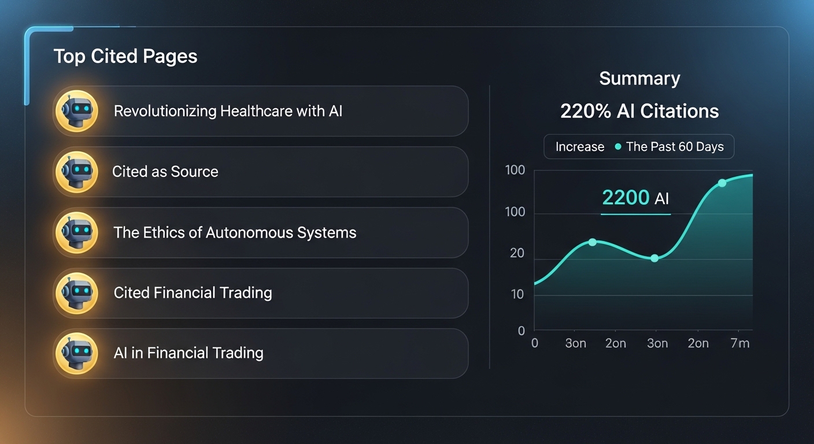Click robot icon next to Cited as Source
The width and height of the screenshot is (814, 444).
coord(76,172)
